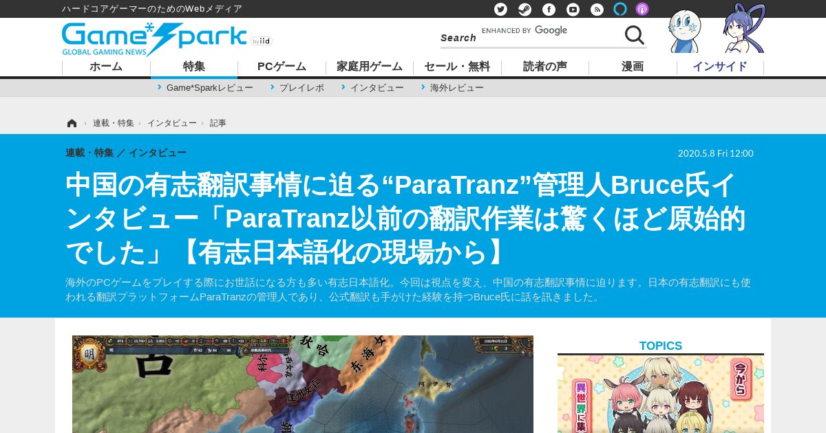This screenshot has height=433, width=826.
Task: Click the date 2020.5.8 Fri 12:00
Action: point(716,153)
